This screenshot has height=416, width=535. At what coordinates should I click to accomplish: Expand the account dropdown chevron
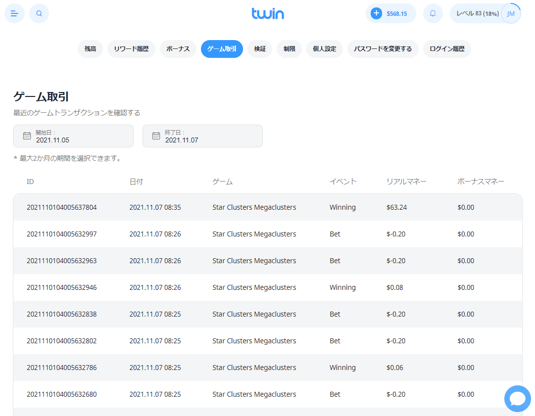tap(527, 14)
